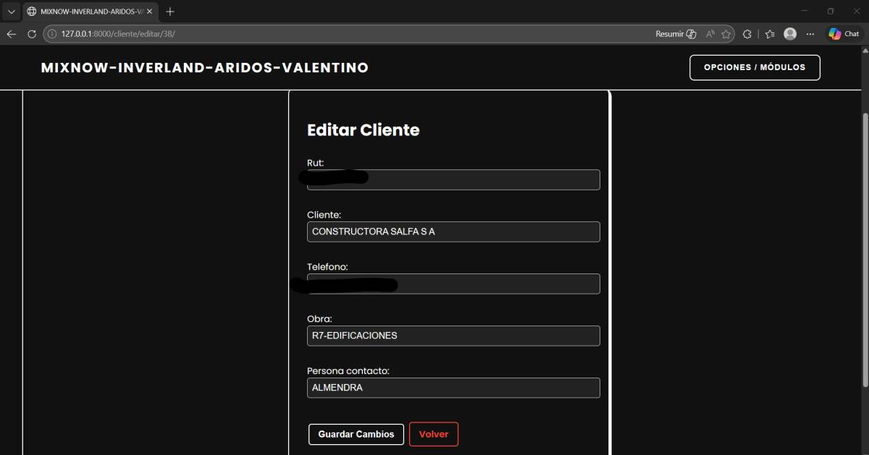Open the OPCIONES / MÓDULOS menu

[755, 67]
